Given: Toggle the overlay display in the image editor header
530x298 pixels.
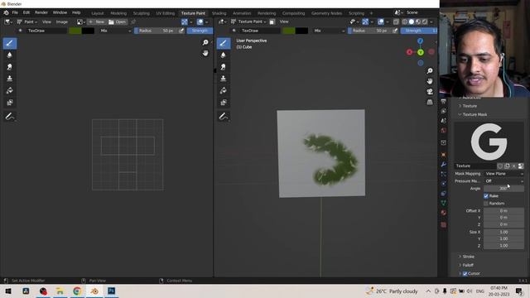Looking at the screenshot, I should point(200,22).
